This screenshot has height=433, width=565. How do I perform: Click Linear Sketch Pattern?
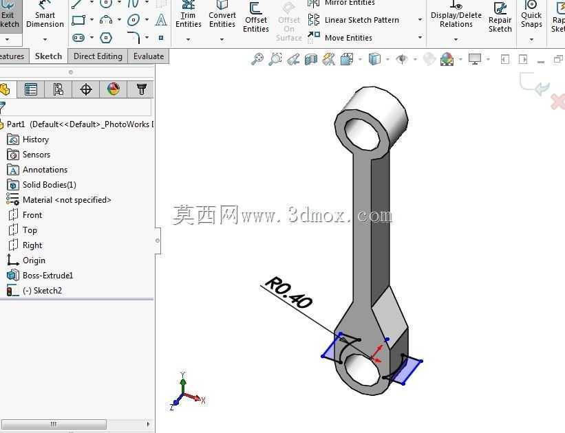pos(354,20)
